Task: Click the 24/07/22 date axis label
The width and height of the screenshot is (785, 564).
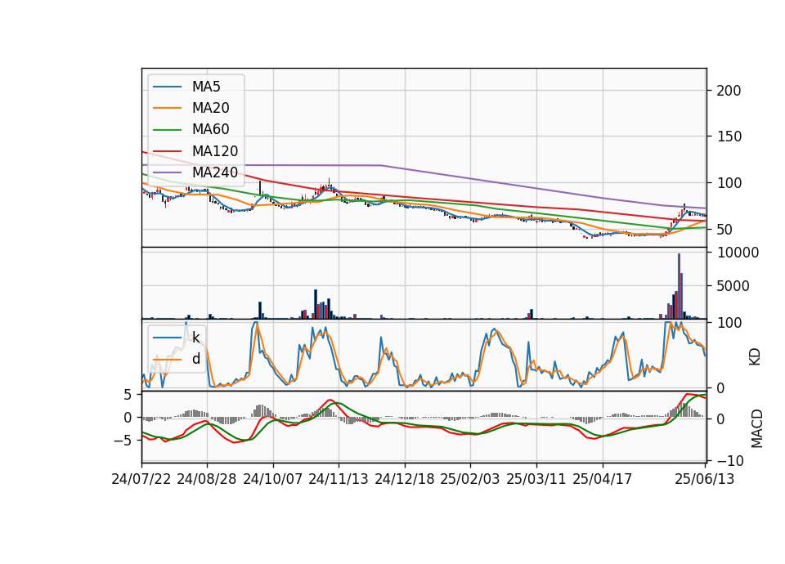Action: pos(141,479)
